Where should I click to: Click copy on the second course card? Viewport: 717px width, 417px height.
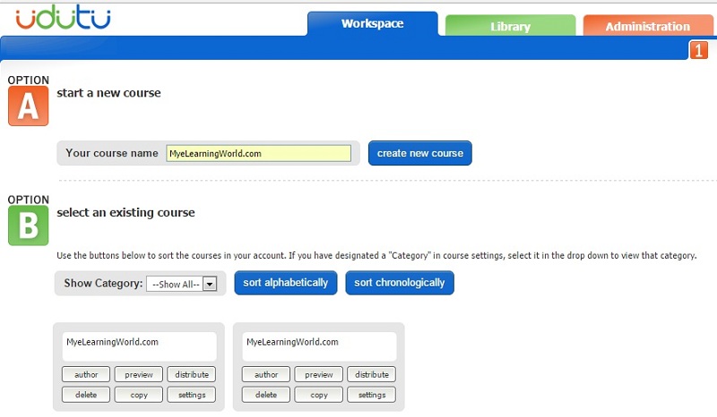[319, 395]
